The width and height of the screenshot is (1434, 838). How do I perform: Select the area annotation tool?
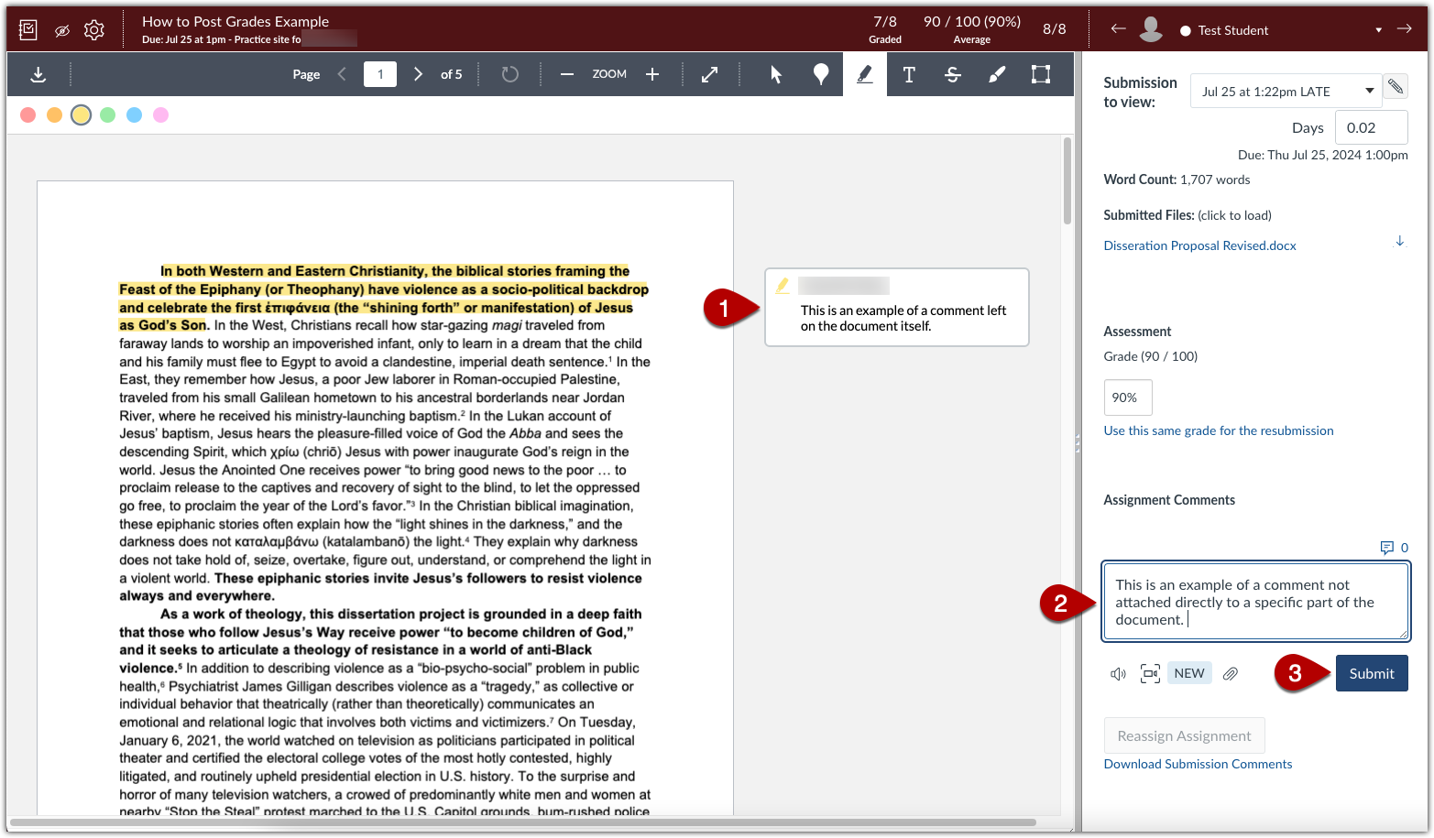(x=1041, y=75)
